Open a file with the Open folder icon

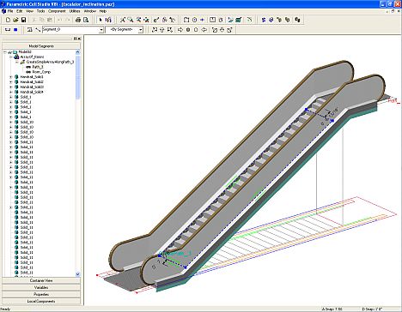[15, 20]
